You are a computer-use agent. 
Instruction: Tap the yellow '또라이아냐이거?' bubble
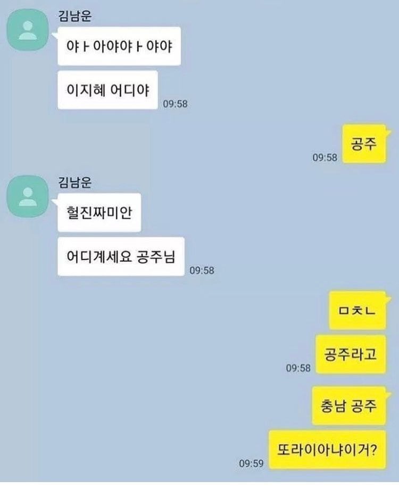(327, 450)
